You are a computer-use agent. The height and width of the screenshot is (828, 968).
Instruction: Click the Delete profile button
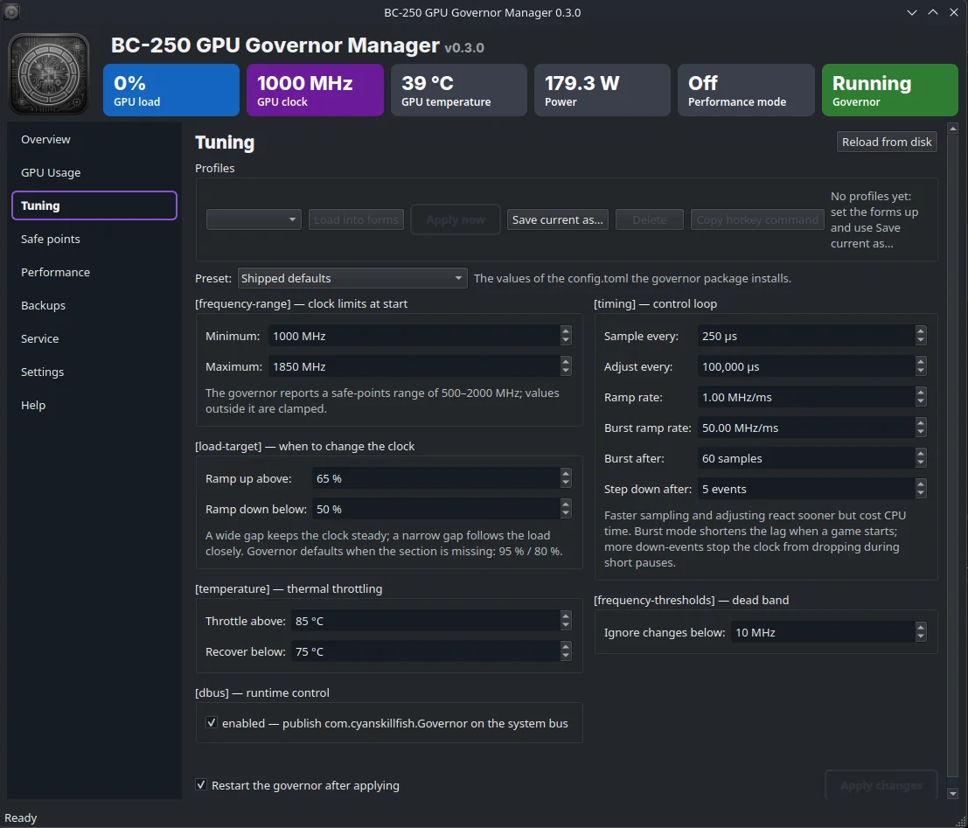click(650, 219)
